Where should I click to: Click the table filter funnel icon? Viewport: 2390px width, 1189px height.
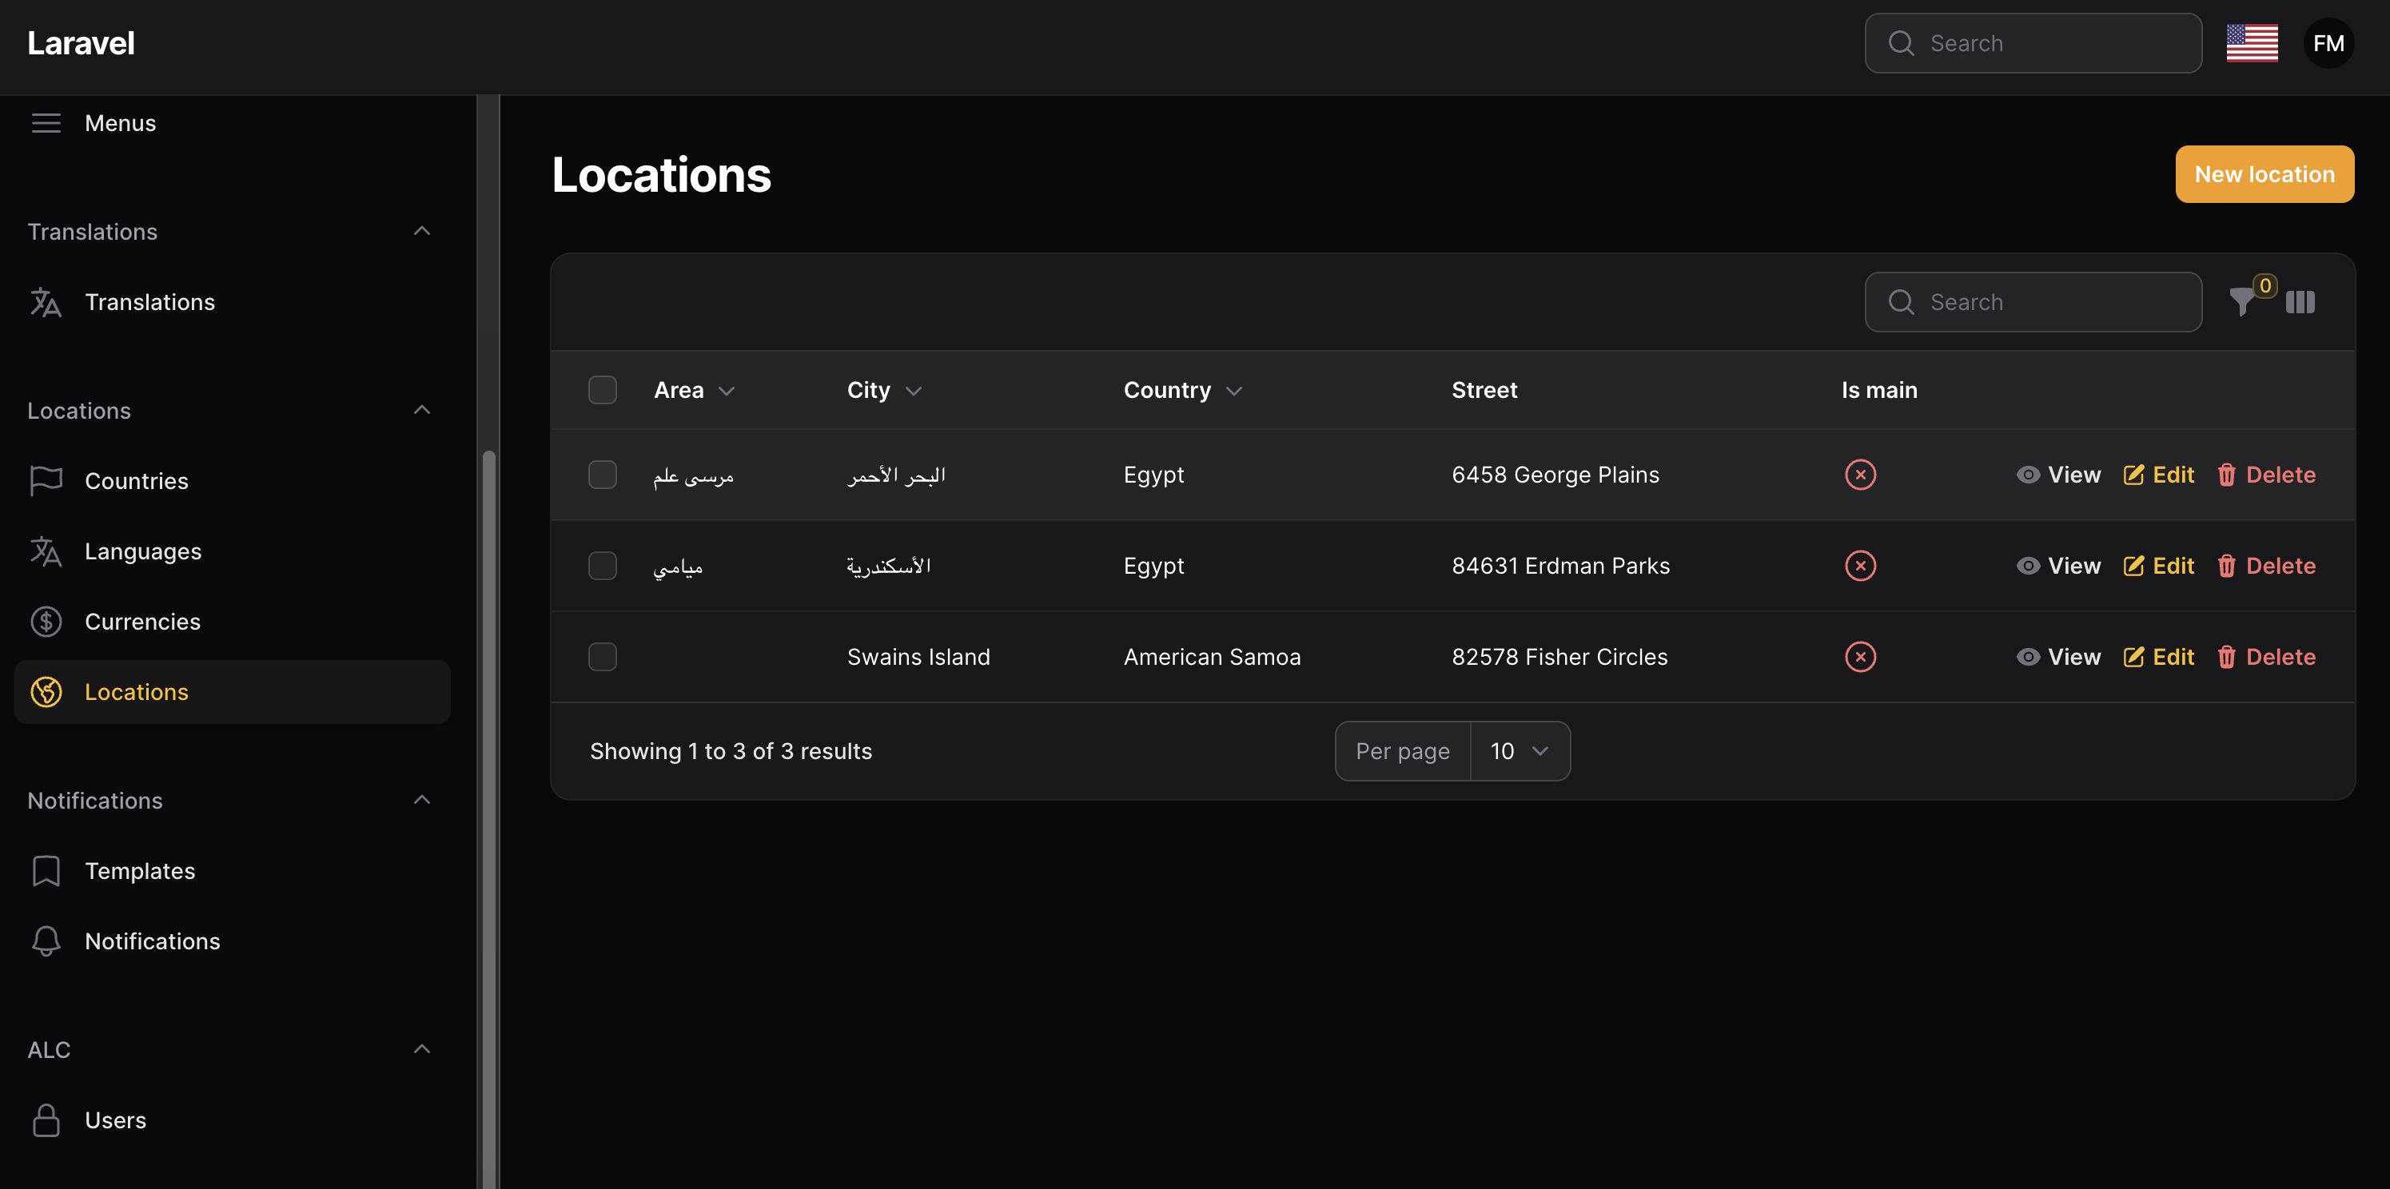[2241, 302]
